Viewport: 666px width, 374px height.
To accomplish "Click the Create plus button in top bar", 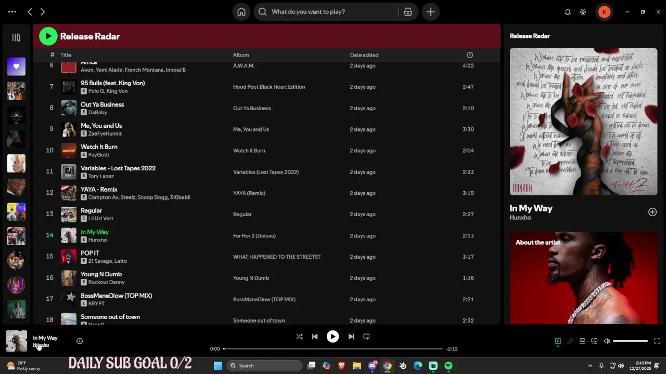I will [431, 12].
